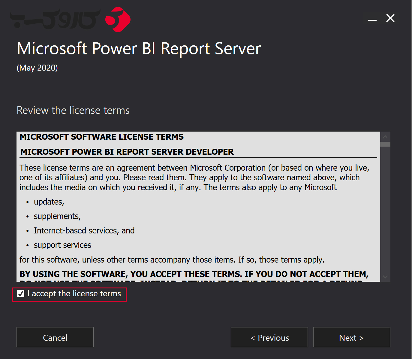The image size is (412, 359).
Task: Click the bullet point beside 'updates,'
Action: tap(27, 202)
